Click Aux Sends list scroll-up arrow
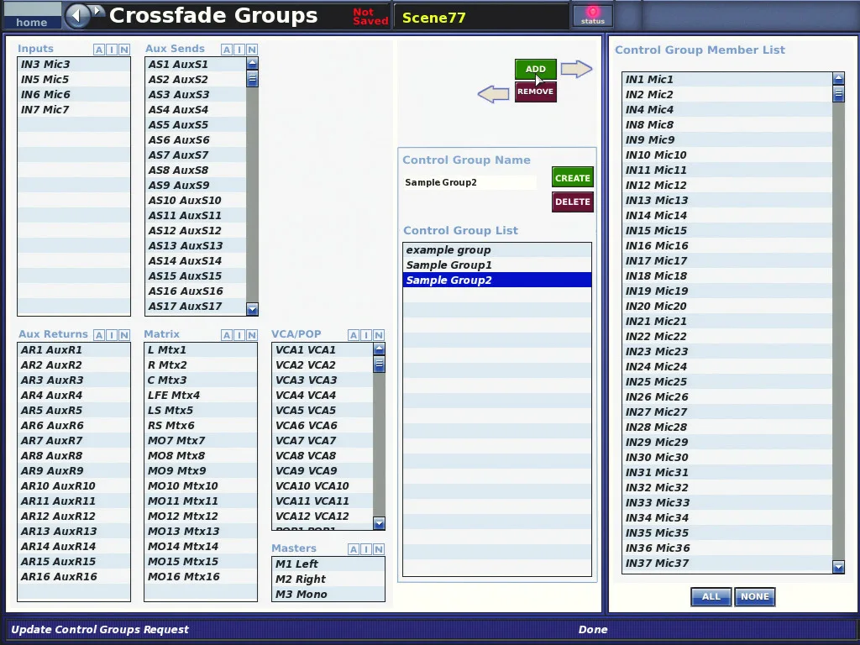 point(252,64)
